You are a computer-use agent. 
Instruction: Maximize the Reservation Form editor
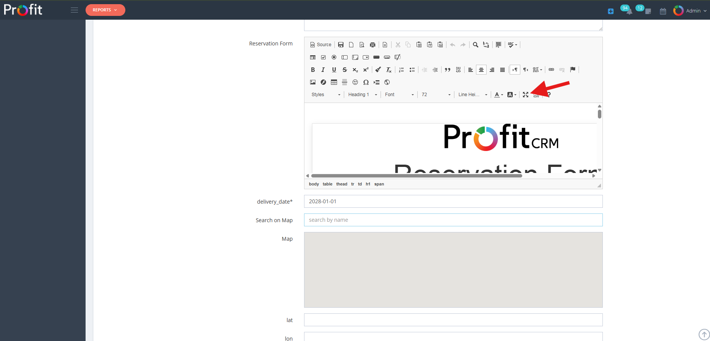tap(525, 95)
